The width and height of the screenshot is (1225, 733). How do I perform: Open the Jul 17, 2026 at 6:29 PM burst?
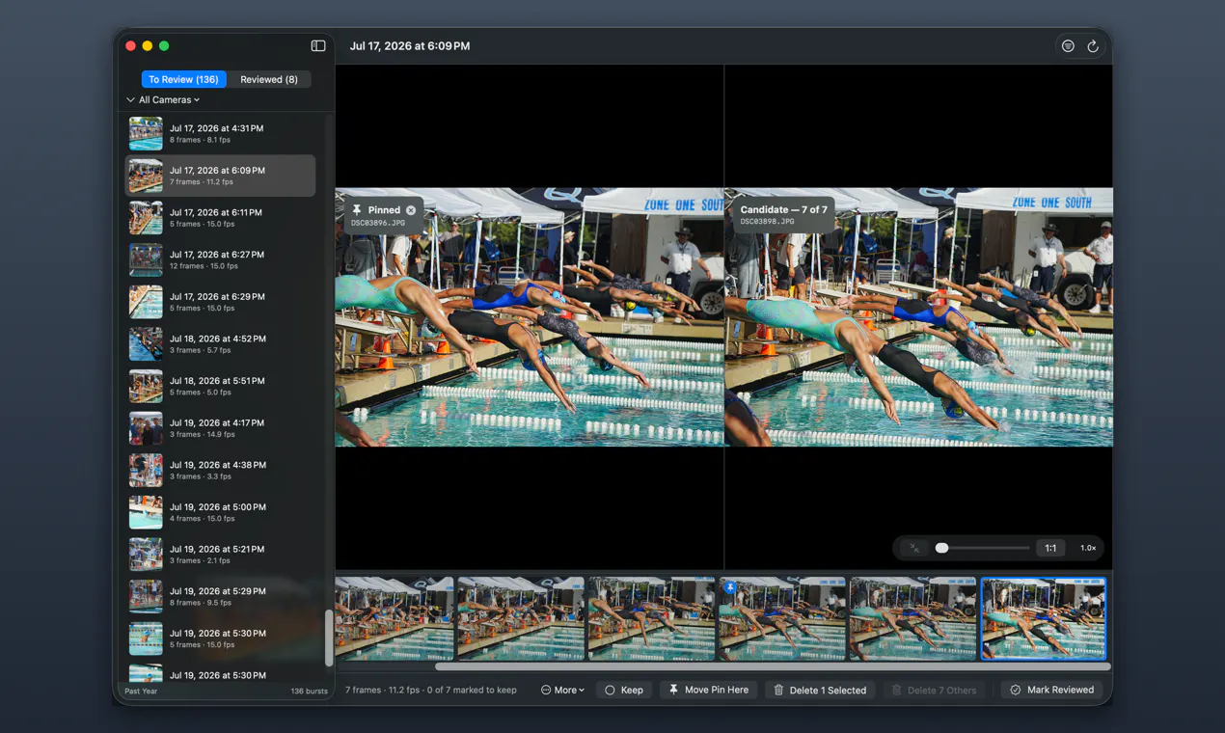tap(221, 302)
